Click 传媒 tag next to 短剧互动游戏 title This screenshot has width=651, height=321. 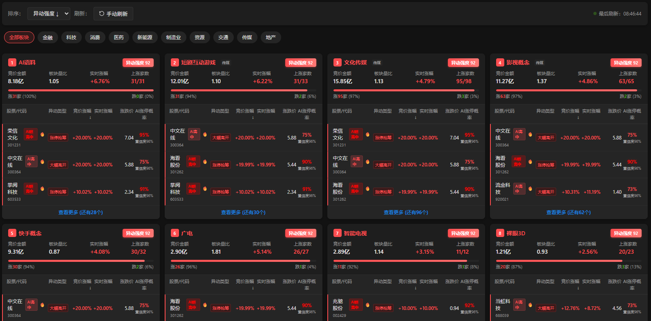pos(226,63)
